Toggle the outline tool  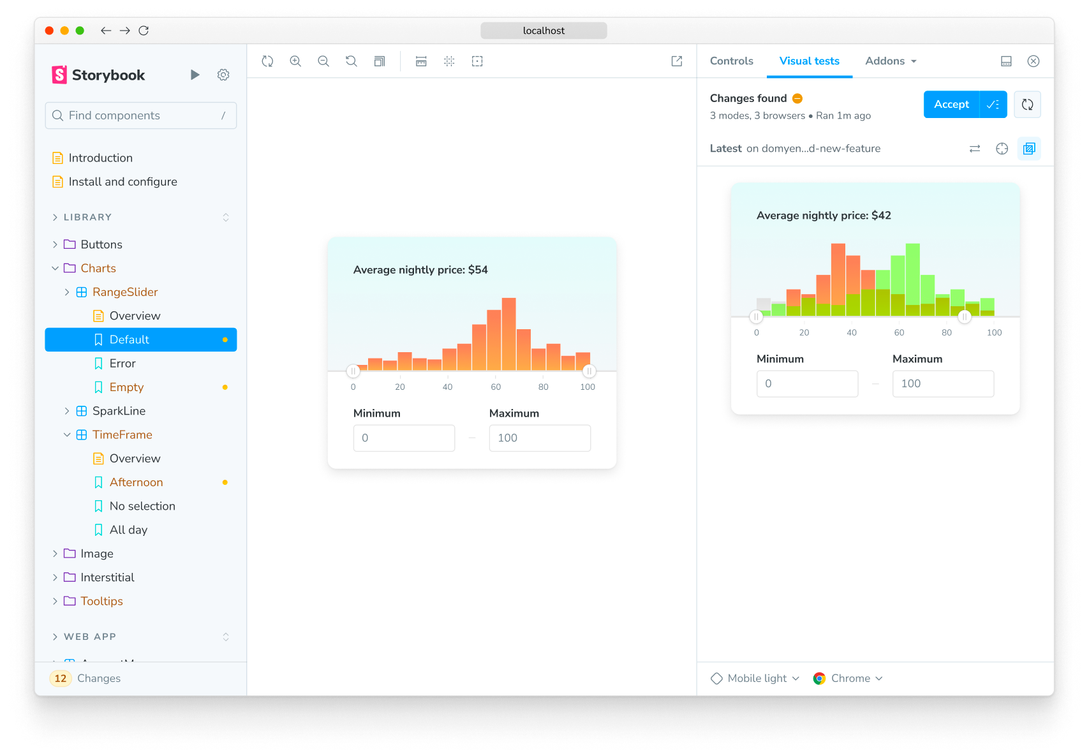click(477, 61)
